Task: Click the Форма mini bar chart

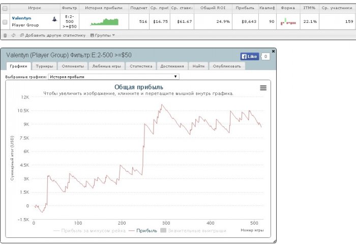Action: click(288, 21)
